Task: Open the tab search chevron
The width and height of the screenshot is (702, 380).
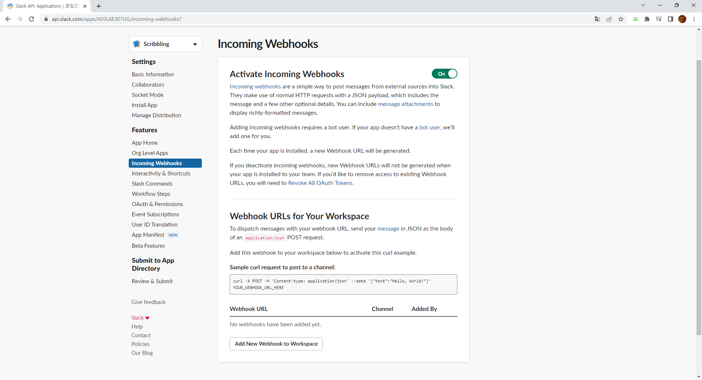Action: coord(643,5)
